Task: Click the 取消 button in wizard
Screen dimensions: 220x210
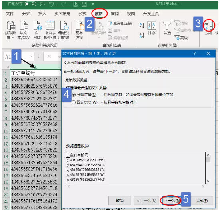Action: click(x=120, y=201)
